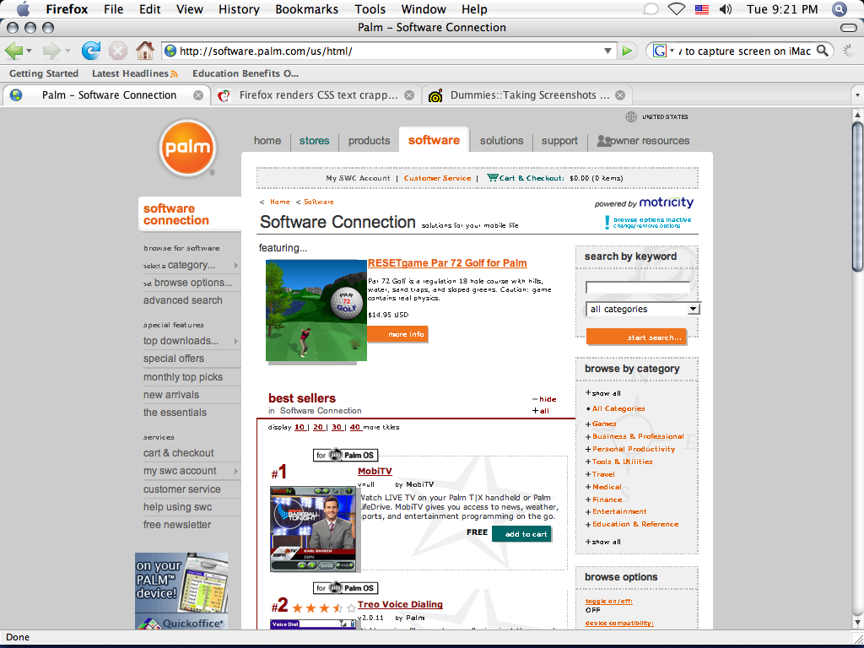Click the Customer Service link
Screen dimensions: 864x648
pyautogui.click(x=438, y=178)
